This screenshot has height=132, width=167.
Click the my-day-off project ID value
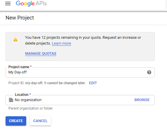34,83
